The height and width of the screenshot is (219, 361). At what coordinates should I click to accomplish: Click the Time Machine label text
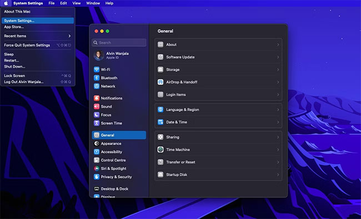(178, 150)
